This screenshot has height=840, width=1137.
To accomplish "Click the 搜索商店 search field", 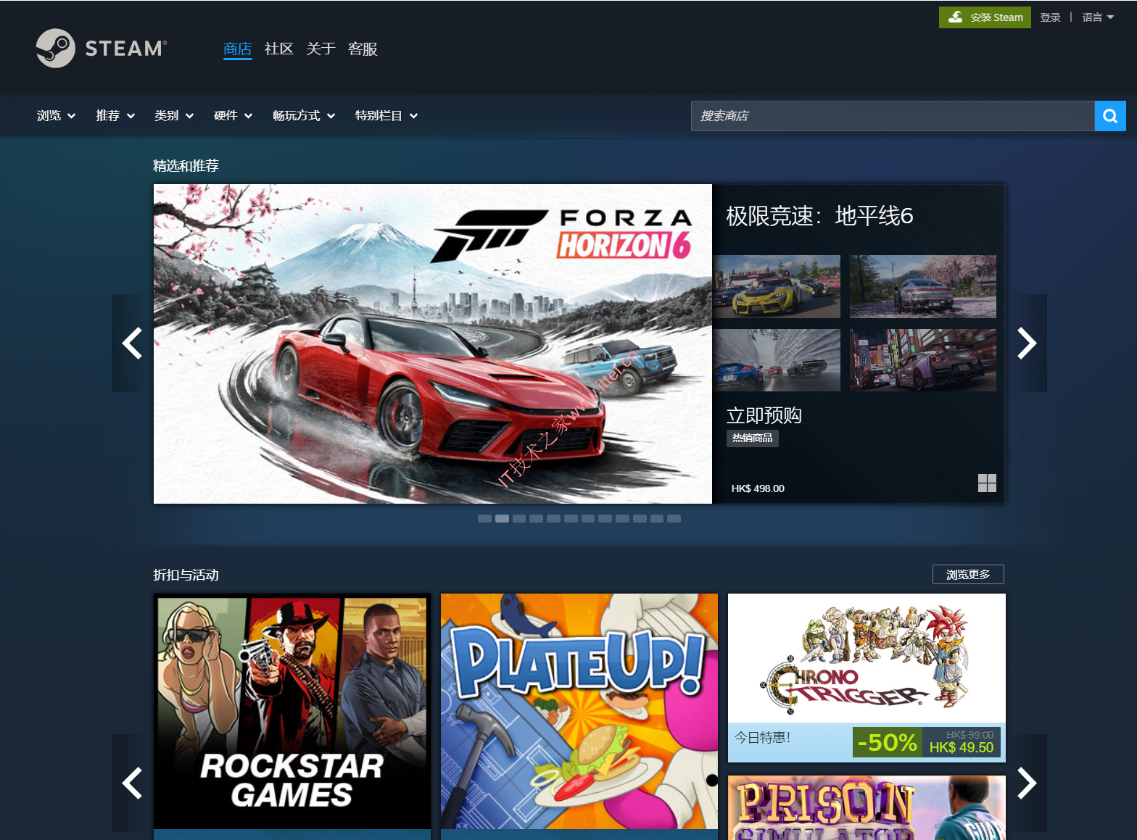I will pos(892,116).
